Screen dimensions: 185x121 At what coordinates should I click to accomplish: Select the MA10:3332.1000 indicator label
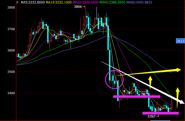coord(59,2)
